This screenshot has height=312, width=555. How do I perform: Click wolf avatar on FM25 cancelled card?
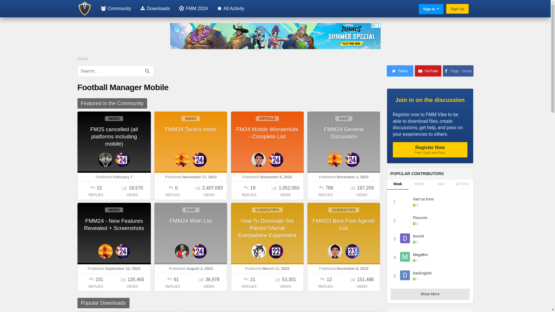pyautogui.click(x=106, y=160)
